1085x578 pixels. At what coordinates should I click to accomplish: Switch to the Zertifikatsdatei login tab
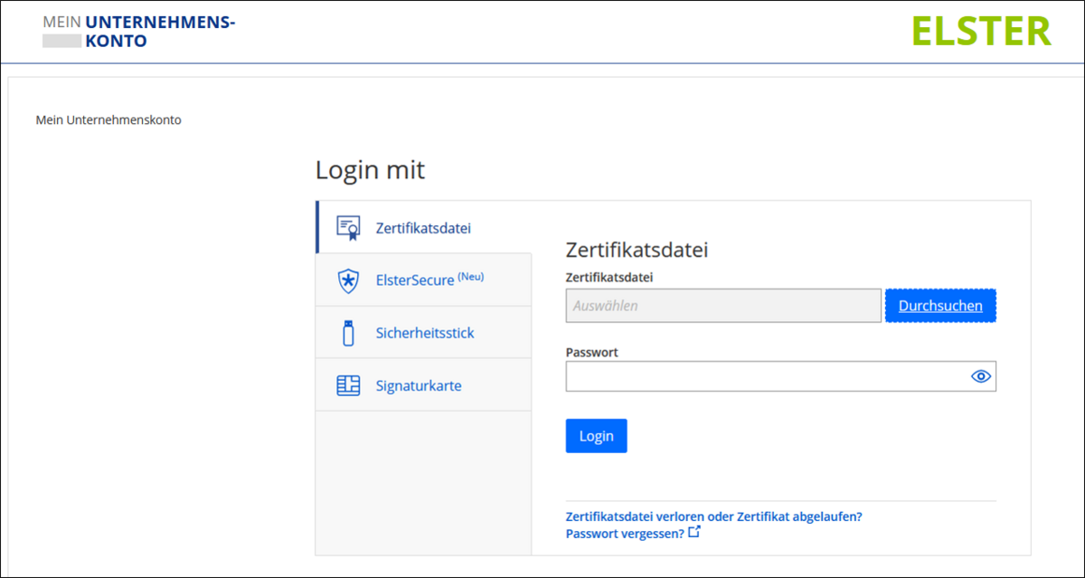pos(423,228)
